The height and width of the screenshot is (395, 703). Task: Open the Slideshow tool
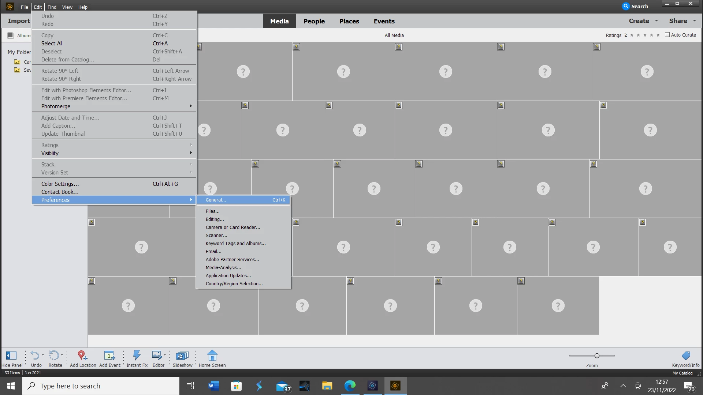coord(182,355)
